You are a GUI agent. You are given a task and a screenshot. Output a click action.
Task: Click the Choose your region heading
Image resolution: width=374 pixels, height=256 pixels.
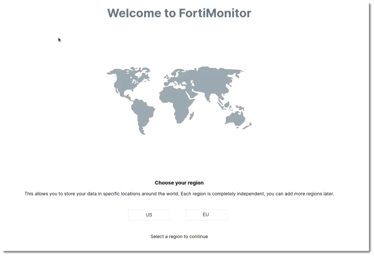pyautogui.click(x=179, y=183)
